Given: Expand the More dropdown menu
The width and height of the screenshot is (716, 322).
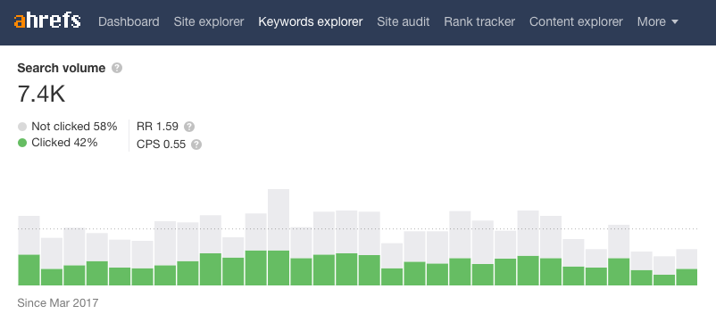Looking at the screenshot, I should (x=658, y=21).
